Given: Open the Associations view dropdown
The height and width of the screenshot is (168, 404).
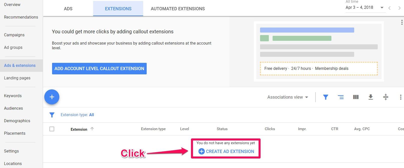Looking at the screenshot, I should [288, 97].
